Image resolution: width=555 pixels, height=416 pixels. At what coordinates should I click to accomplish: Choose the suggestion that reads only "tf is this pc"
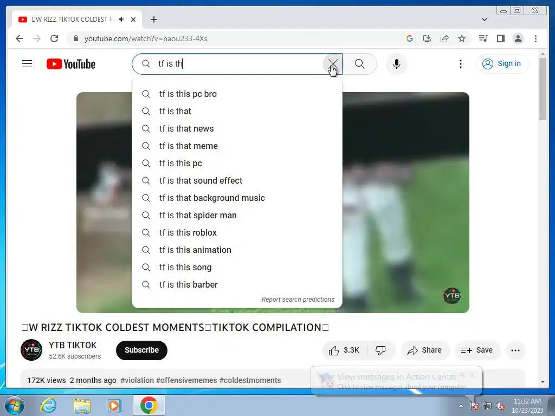pos(237,164)
